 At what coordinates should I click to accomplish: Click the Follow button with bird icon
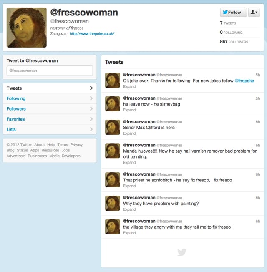[x=233, y=12]
